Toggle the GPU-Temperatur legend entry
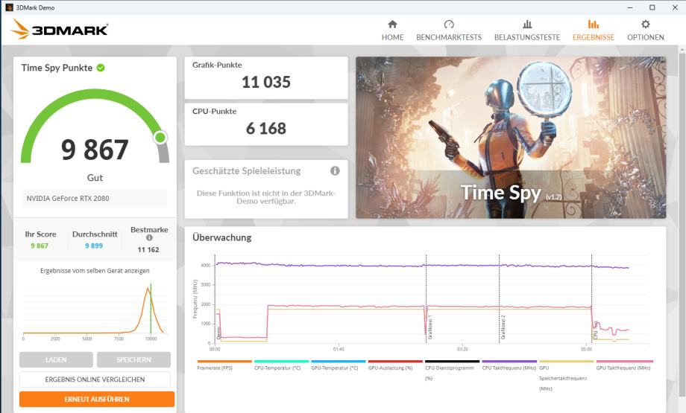686x413 pixels. pos(339,365)
